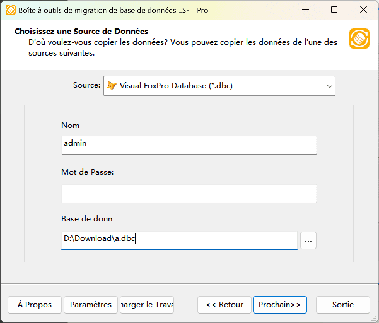This screenshot has width=379, height=323.
Task: Click the Base de donn field label
Action: pyautogui.click(x=87, y=219)
